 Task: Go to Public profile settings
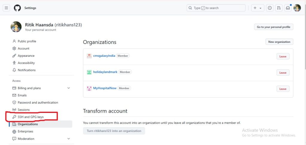pyautogui.click(x=27, y=41)
